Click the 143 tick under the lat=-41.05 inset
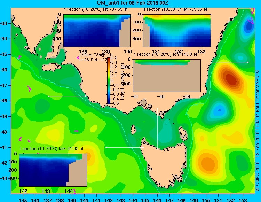261x202 pixels. click(46, 191)
